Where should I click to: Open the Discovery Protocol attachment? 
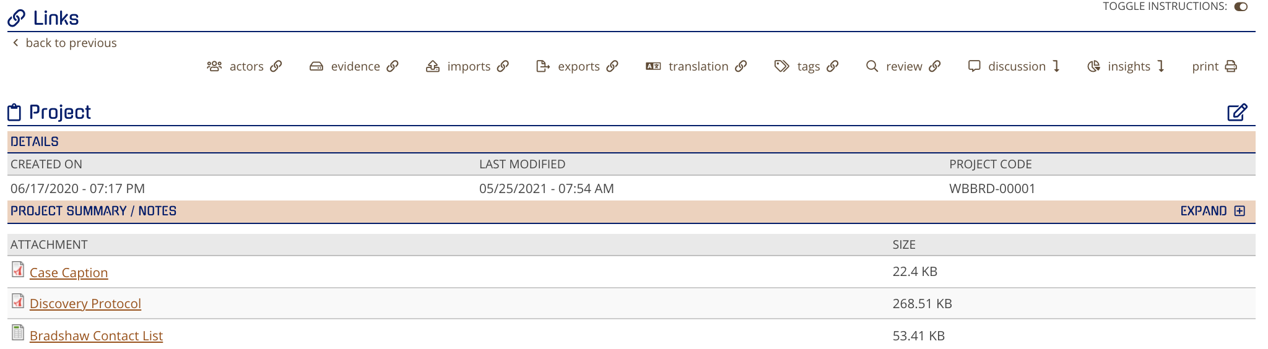point(85,303)
